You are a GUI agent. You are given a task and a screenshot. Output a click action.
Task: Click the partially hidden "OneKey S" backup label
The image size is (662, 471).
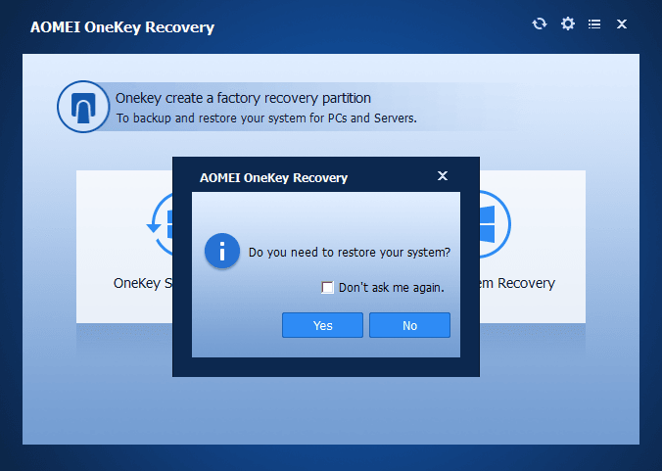pyautogui.click(x=143, y=283)
